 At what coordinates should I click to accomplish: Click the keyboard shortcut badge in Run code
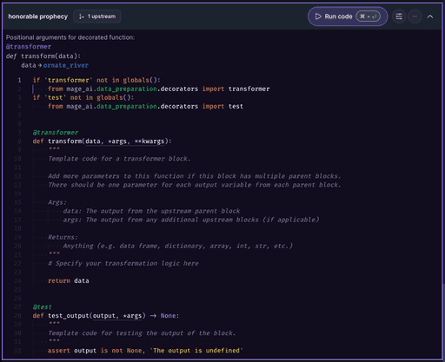(x=368, y=16)
